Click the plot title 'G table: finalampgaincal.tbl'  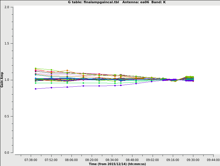(93, 2)
